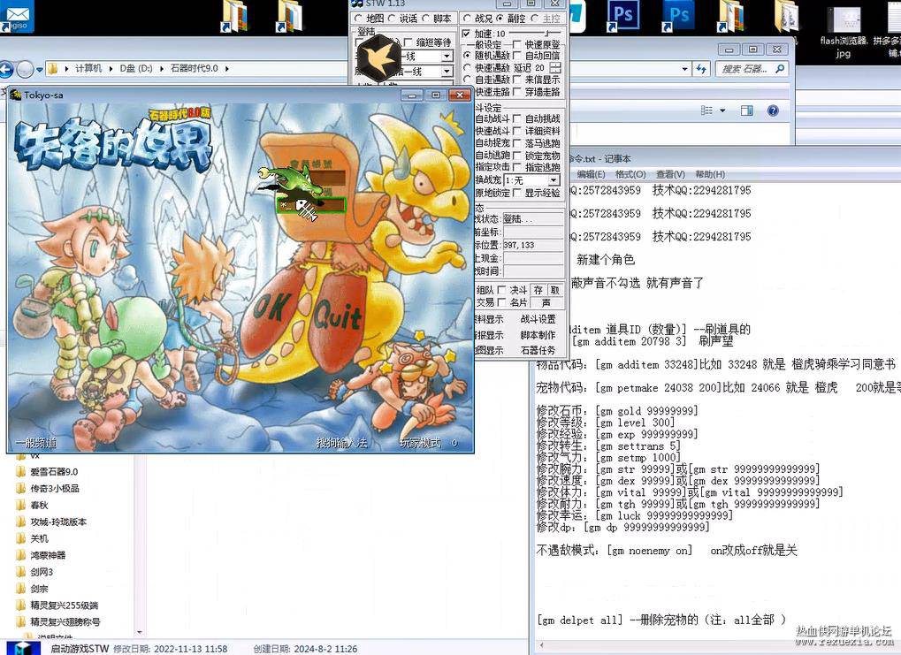The height and width of the screenshot is (655, 901).
Task: Select the 快速遇敌 radio button
Action: click(467, 68)
